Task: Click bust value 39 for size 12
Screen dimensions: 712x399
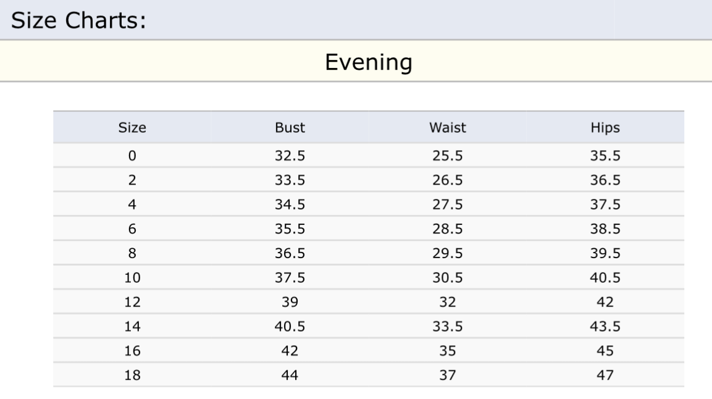Action: [290, 302]
